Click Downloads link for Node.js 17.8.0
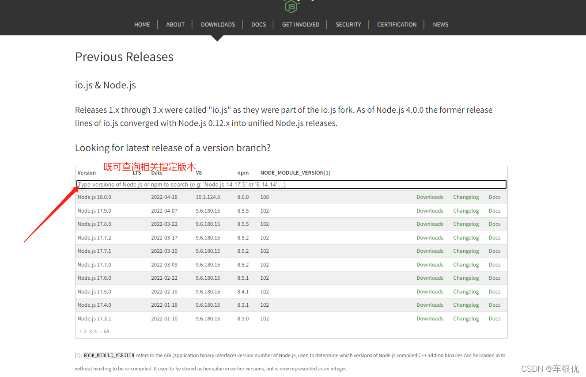This screenshot has height=377, width=586. [430, 224]
